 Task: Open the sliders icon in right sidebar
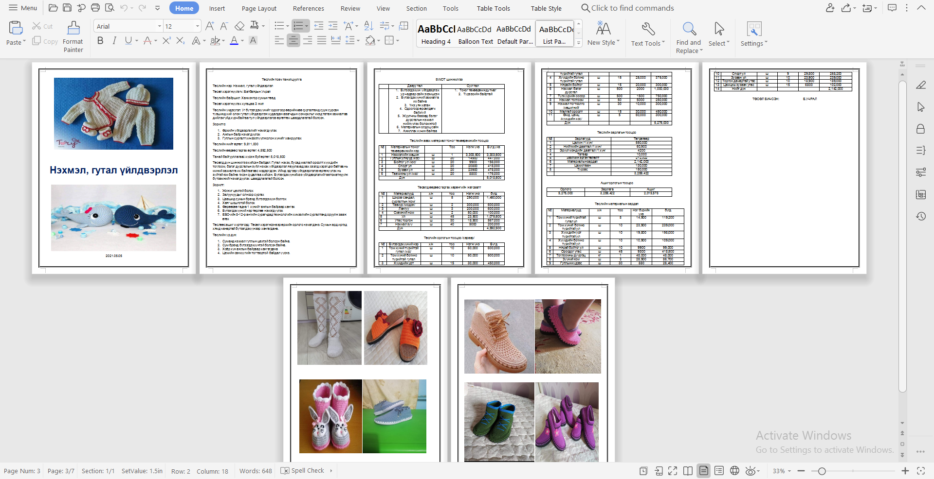click(921, 172)
